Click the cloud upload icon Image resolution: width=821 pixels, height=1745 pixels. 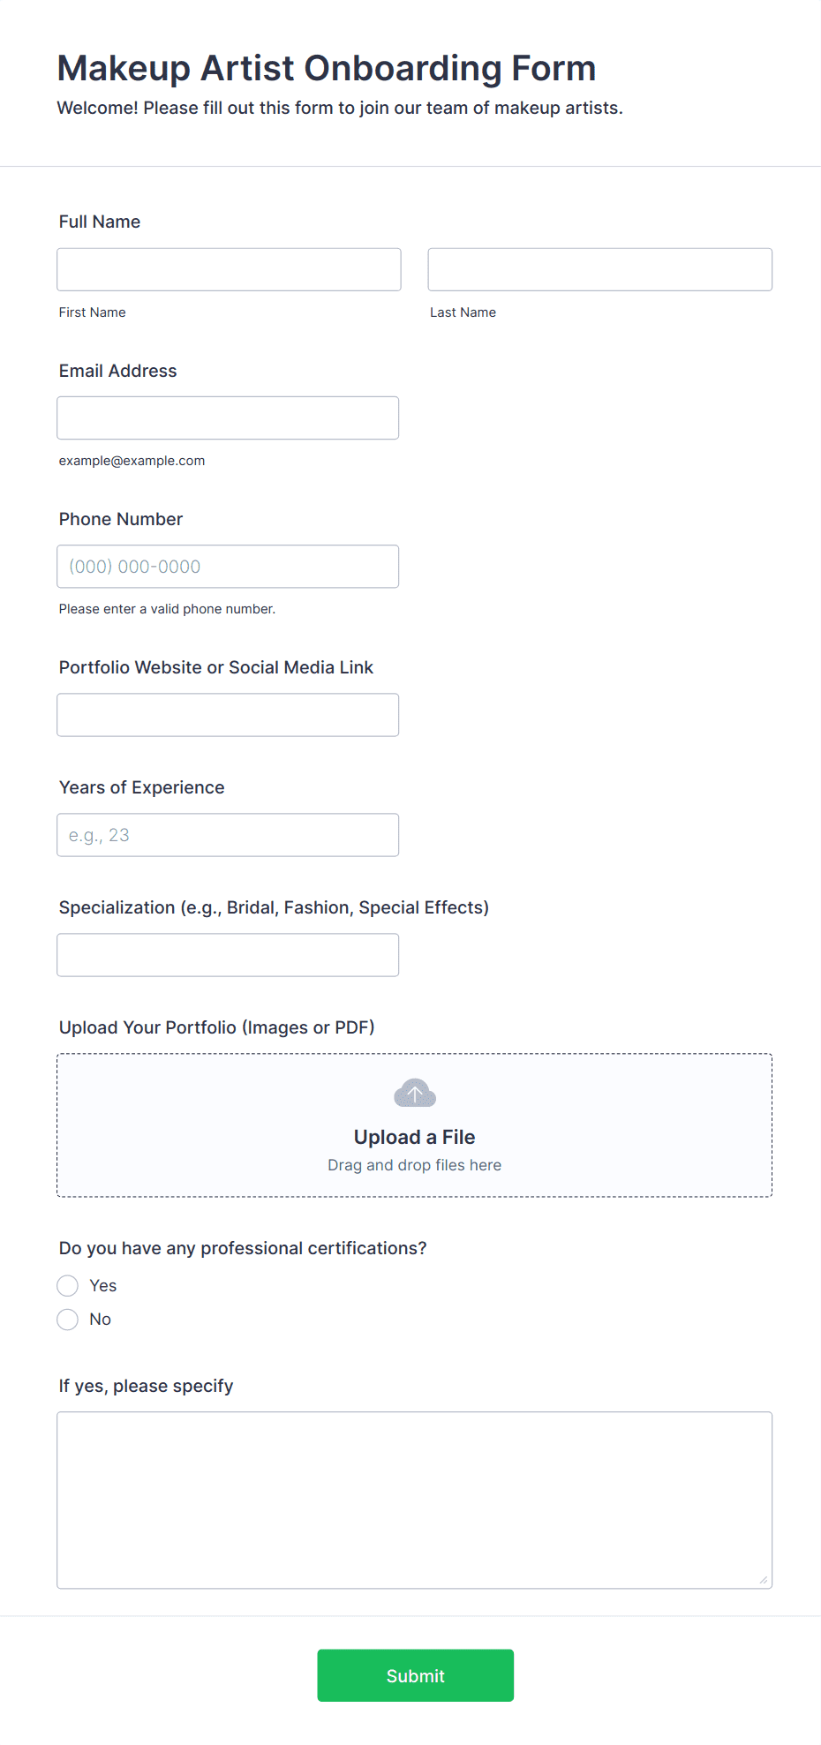414,1094
